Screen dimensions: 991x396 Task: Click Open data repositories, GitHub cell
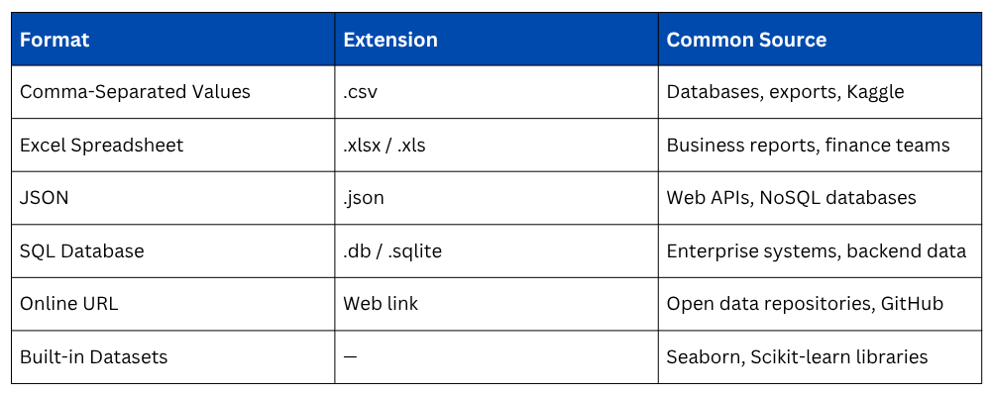[805, 304]
